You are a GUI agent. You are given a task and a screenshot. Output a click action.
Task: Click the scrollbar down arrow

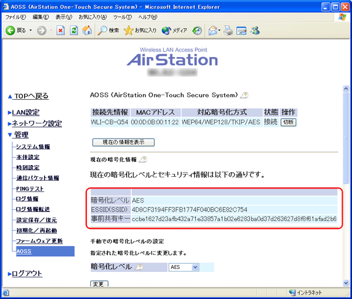[346, 283]
